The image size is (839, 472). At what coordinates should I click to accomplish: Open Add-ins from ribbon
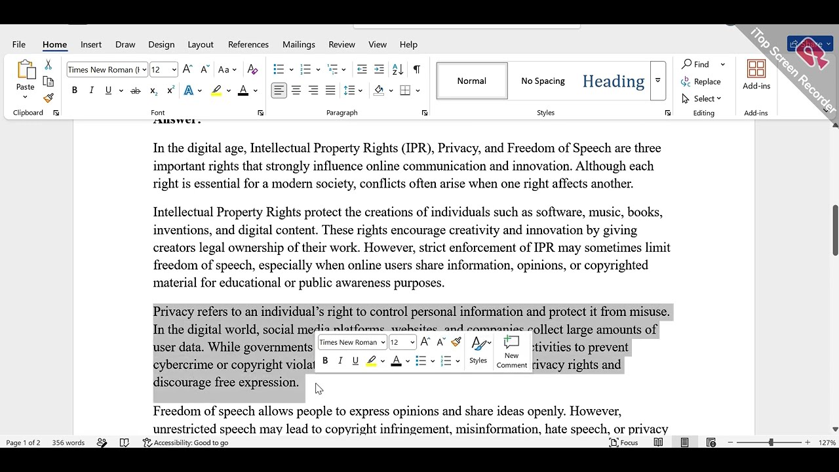(756, 75)
